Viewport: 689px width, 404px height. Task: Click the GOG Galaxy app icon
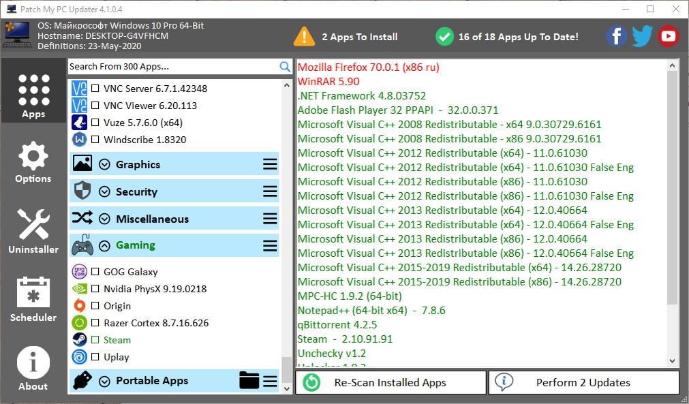79,271
